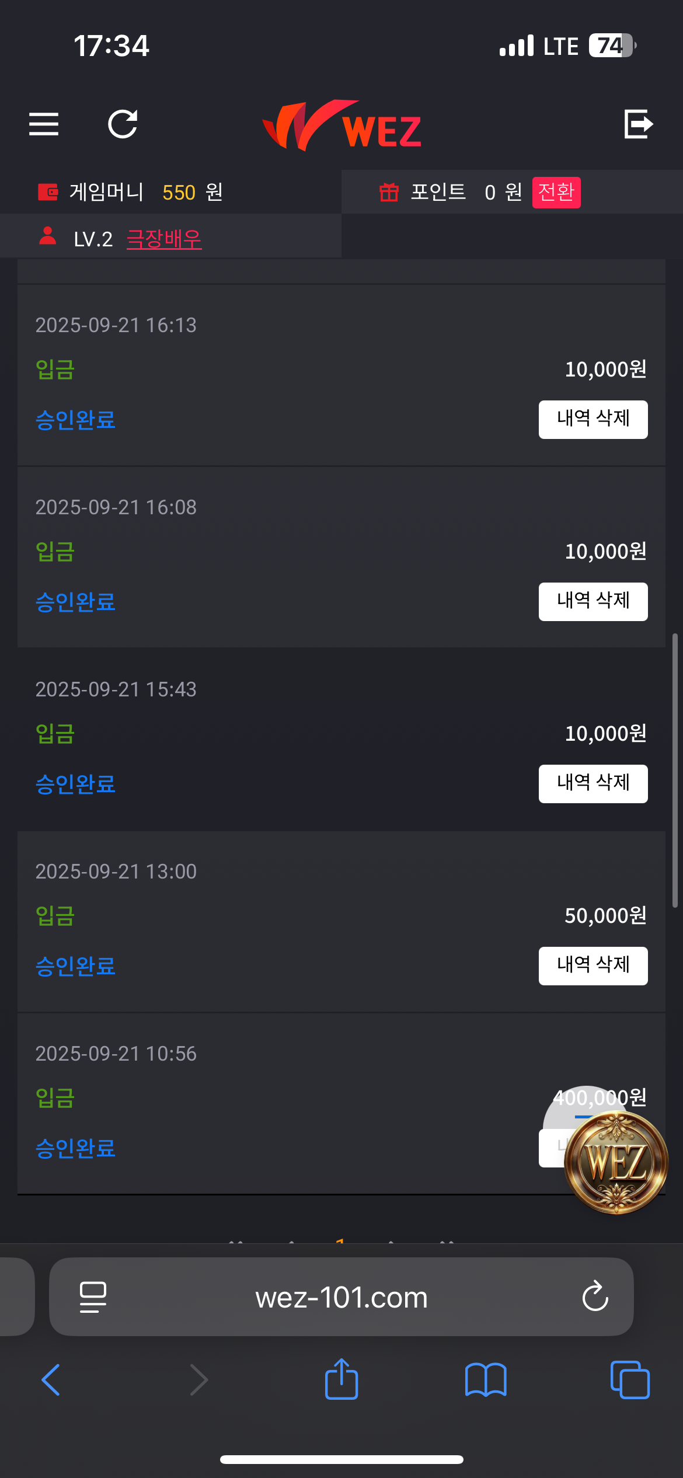Open page settings icon in address bar
This screenshot has height=1478, width=683.
tap(93, 1297)
